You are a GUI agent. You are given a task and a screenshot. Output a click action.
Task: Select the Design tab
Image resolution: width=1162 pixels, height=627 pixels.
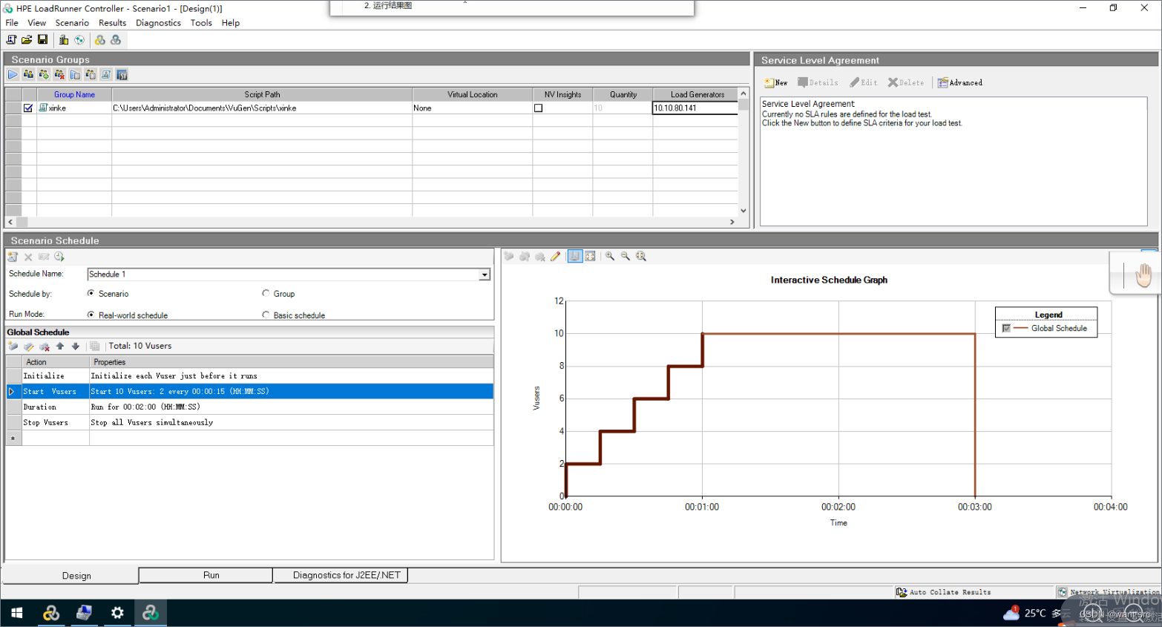pyautogui.click(x=70, y=576)
